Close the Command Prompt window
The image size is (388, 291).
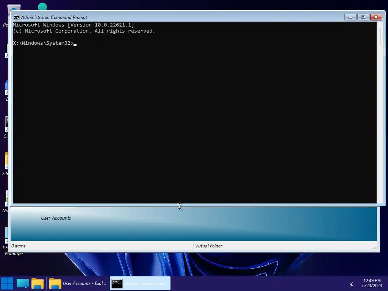point(376,17)
